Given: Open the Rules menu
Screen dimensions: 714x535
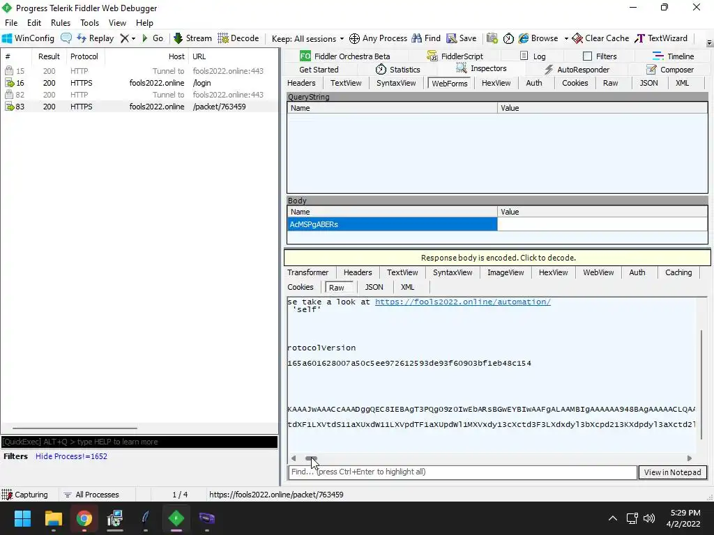Looking at the screenshot, I should [x=61, y=23].
